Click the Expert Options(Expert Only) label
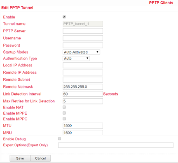 [x=26, y=145]
